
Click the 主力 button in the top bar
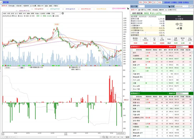155,2
